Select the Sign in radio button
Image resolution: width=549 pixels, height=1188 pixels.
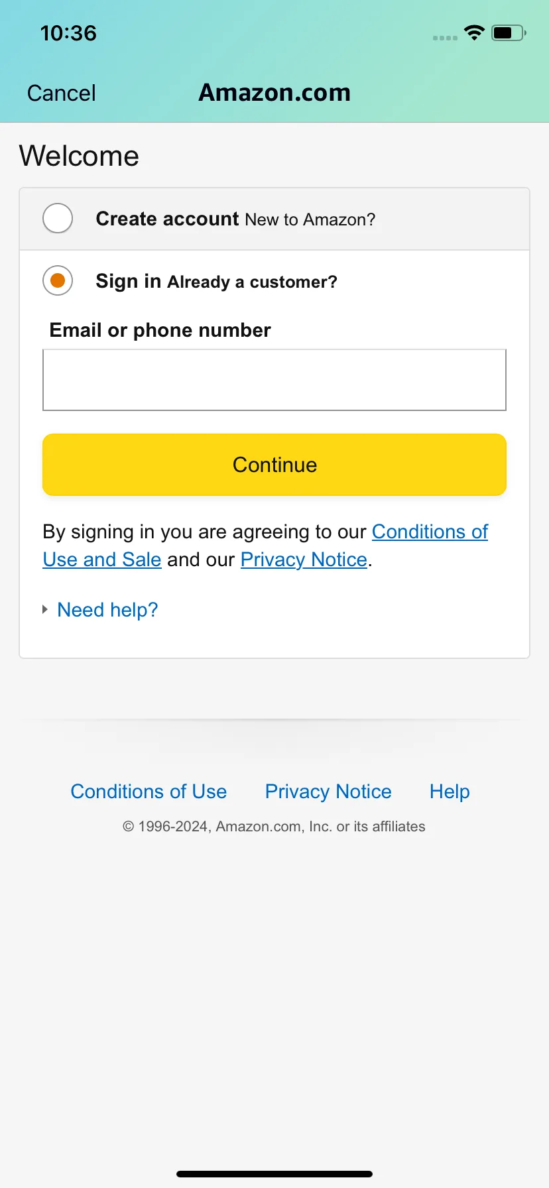58,280
